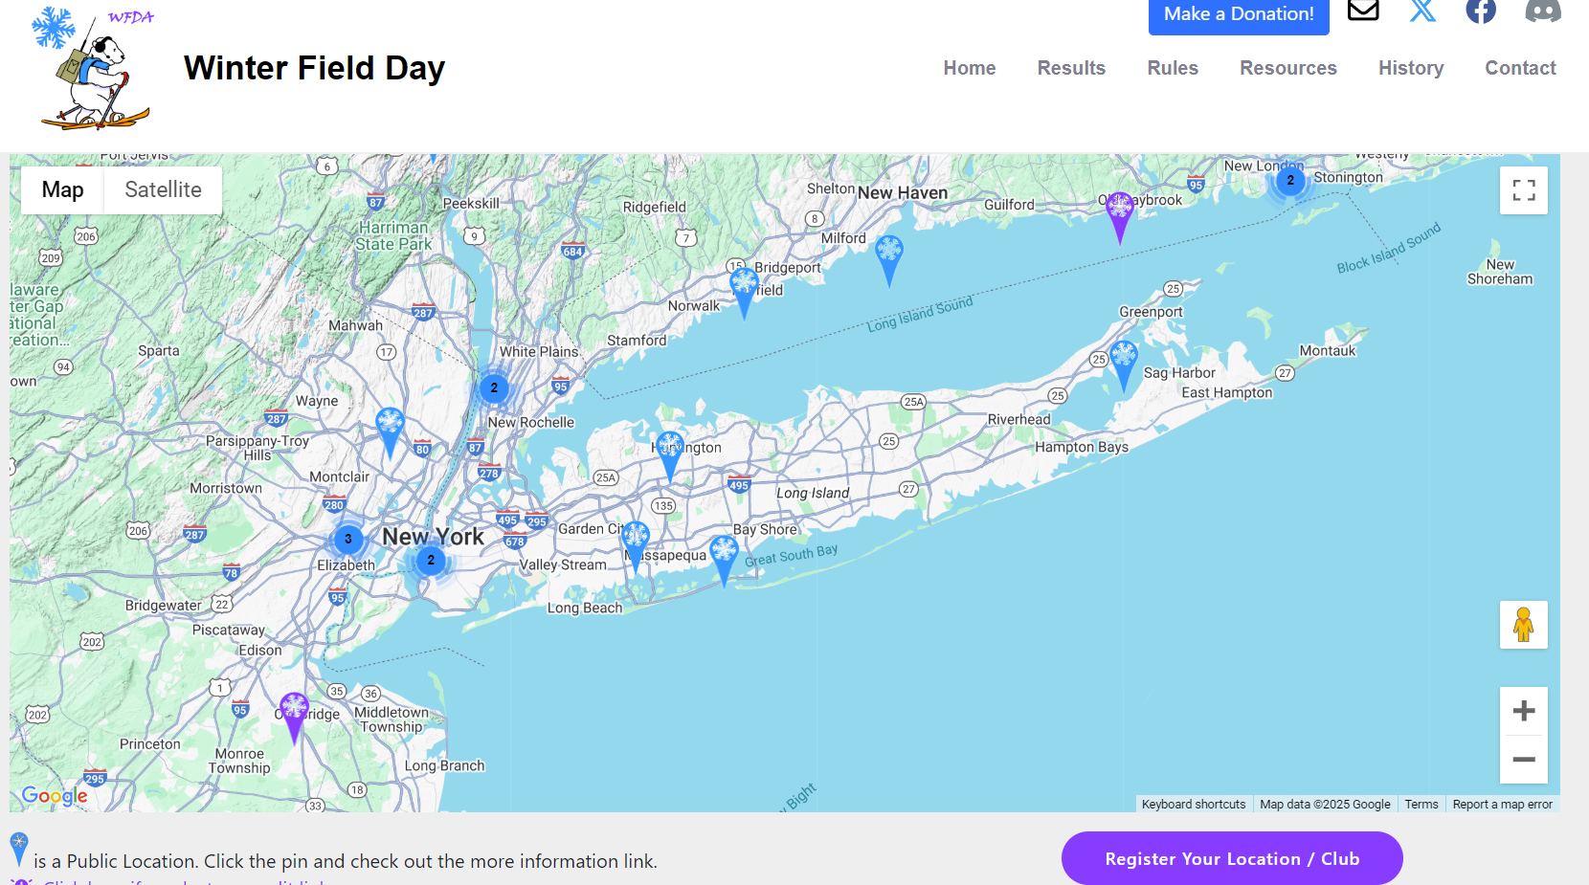1589x885 pixels.
Task: Switch the map back to Map view
Action: click(61, 190)
